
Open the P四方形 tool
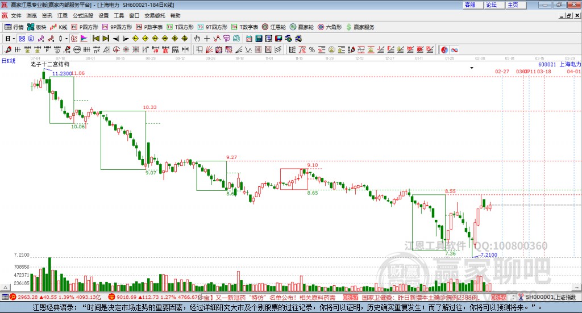pyautogui.click(x=85, y=27)
